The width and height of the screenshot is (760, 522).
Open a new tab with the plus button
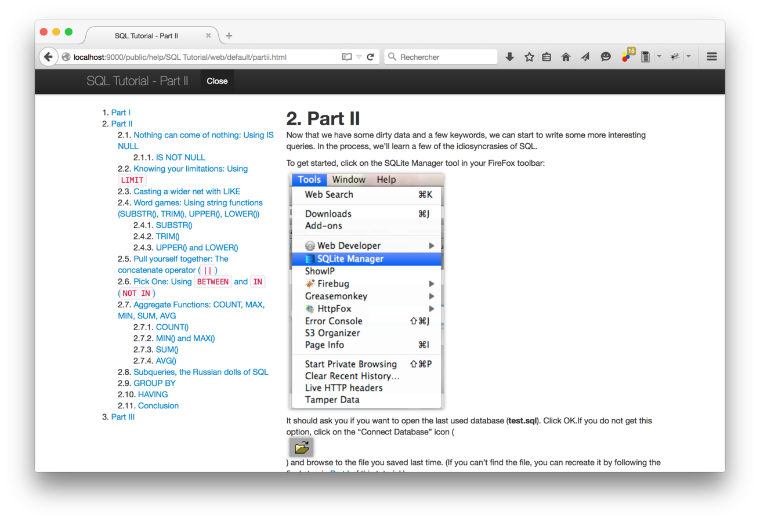pos(229,35)
